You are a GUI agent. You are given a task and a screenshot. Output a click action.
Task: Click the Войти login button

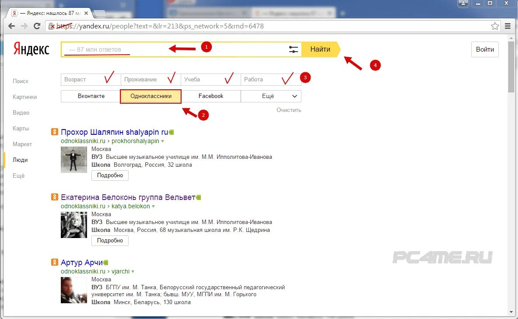485,49
